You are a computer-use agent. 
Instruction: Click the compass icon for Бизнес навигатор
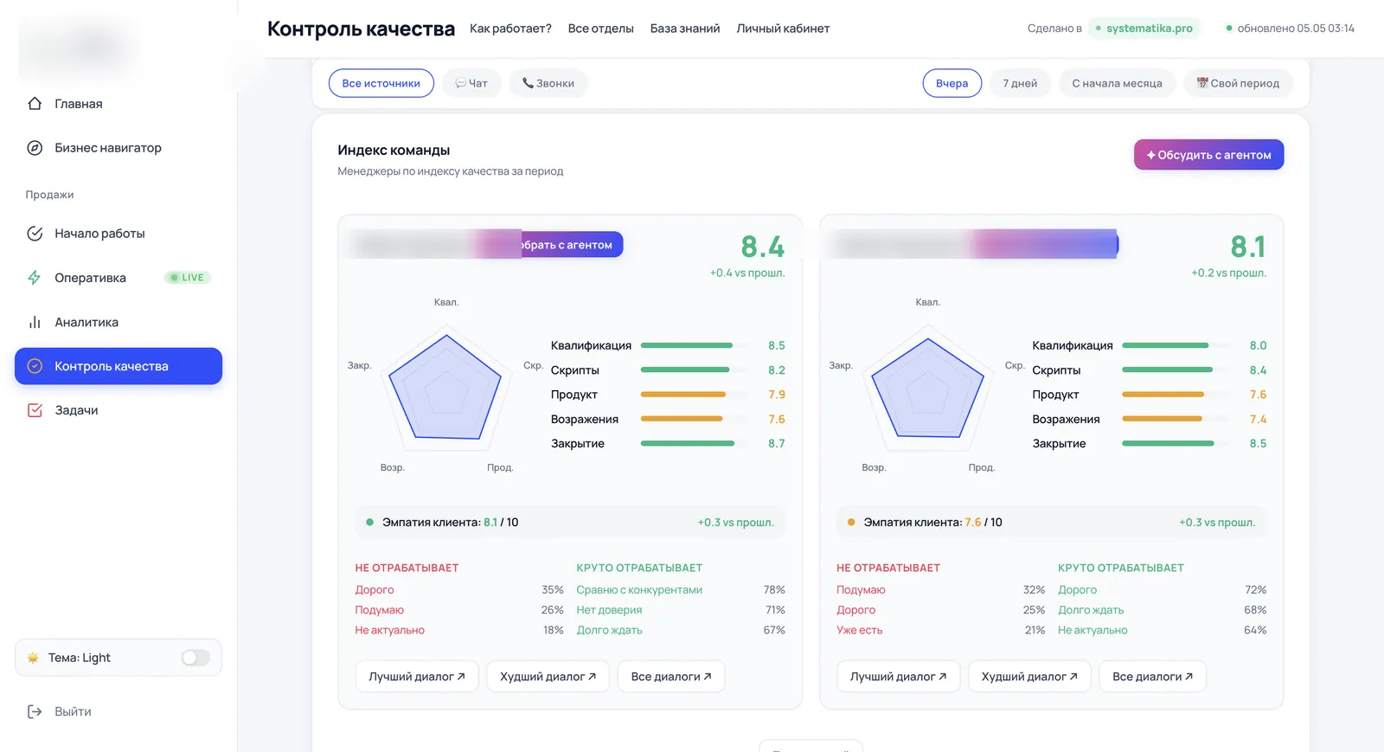pos(35,148)
